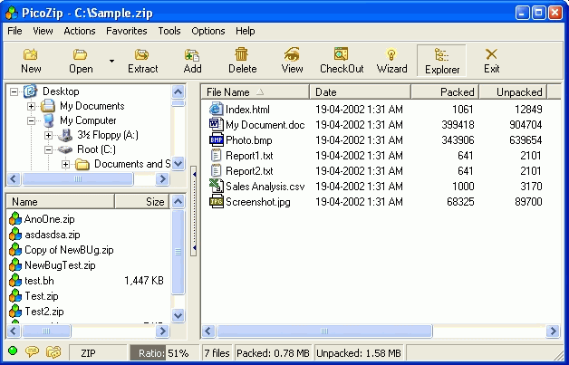Viewport: 569px width, 365px height.
Task: Click the 89700 unpacked size cell
Action: click(528, 202)
